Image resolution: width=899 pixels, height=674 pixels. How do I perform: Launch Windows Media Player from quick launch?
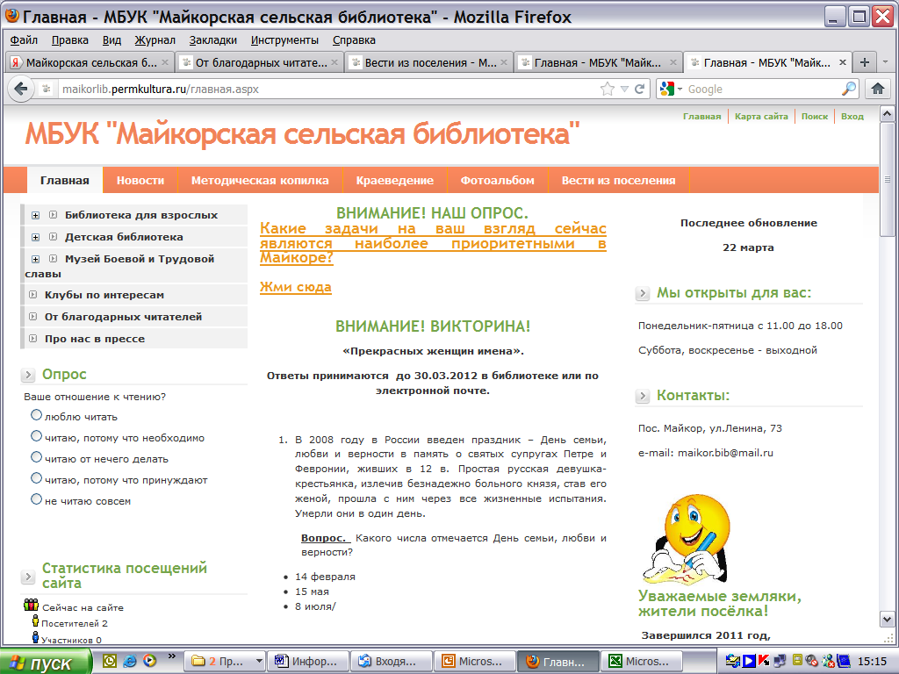tap(149, 661)
